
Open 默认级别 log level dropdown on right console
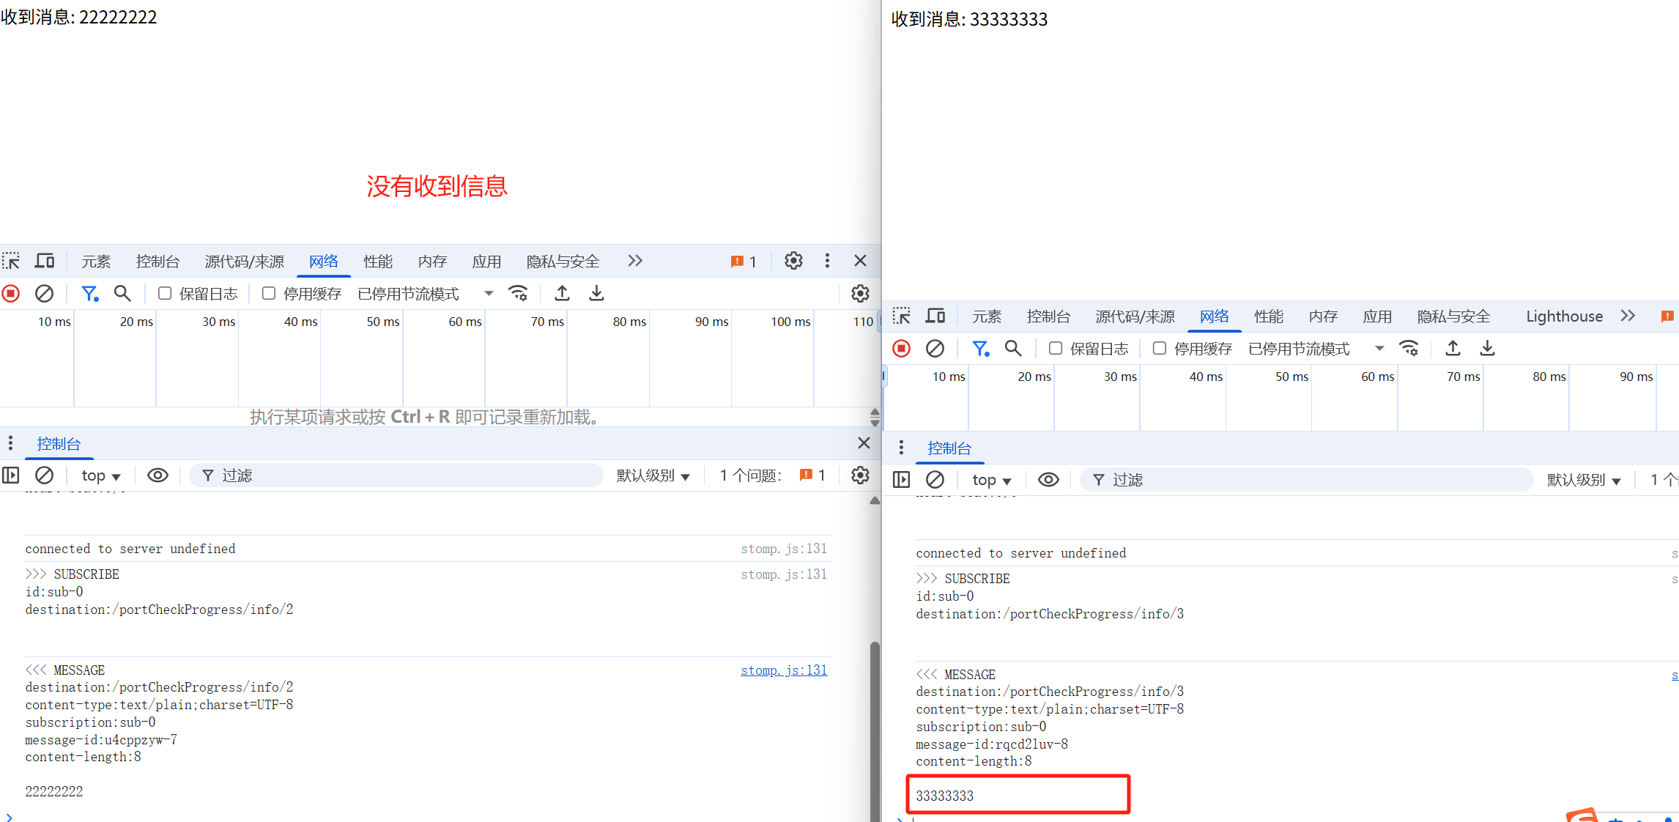coord(1583,480)
